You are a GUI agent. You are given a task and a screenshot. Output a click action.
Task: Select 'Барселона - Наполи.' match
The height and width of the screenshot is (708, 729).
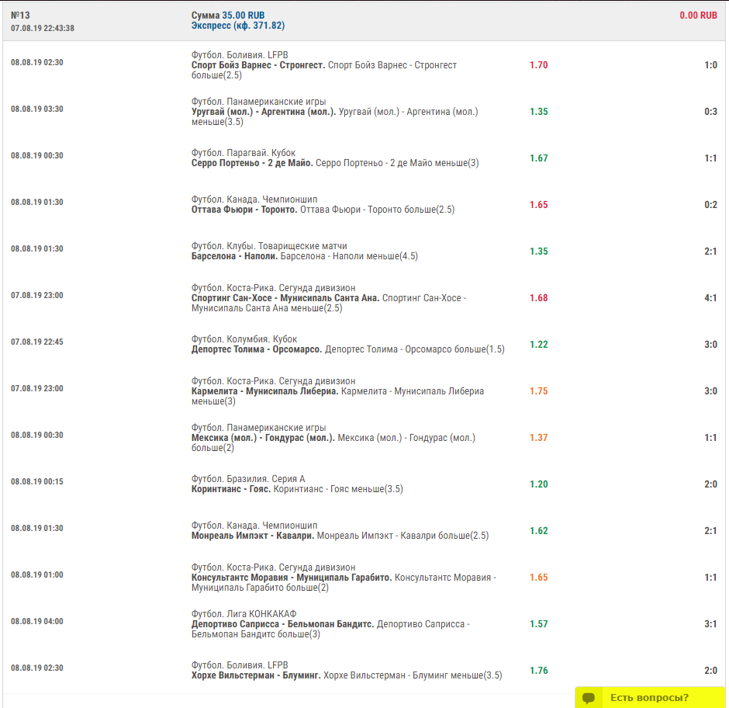click(x=234, y=256)
